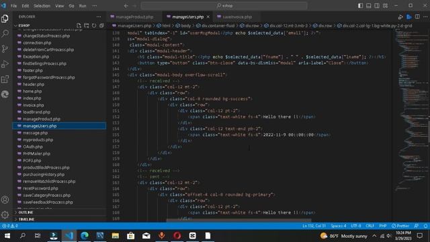The height and width of the screenshot is (242, 430).
Task: Open the View menu
Action: [60, 6]
